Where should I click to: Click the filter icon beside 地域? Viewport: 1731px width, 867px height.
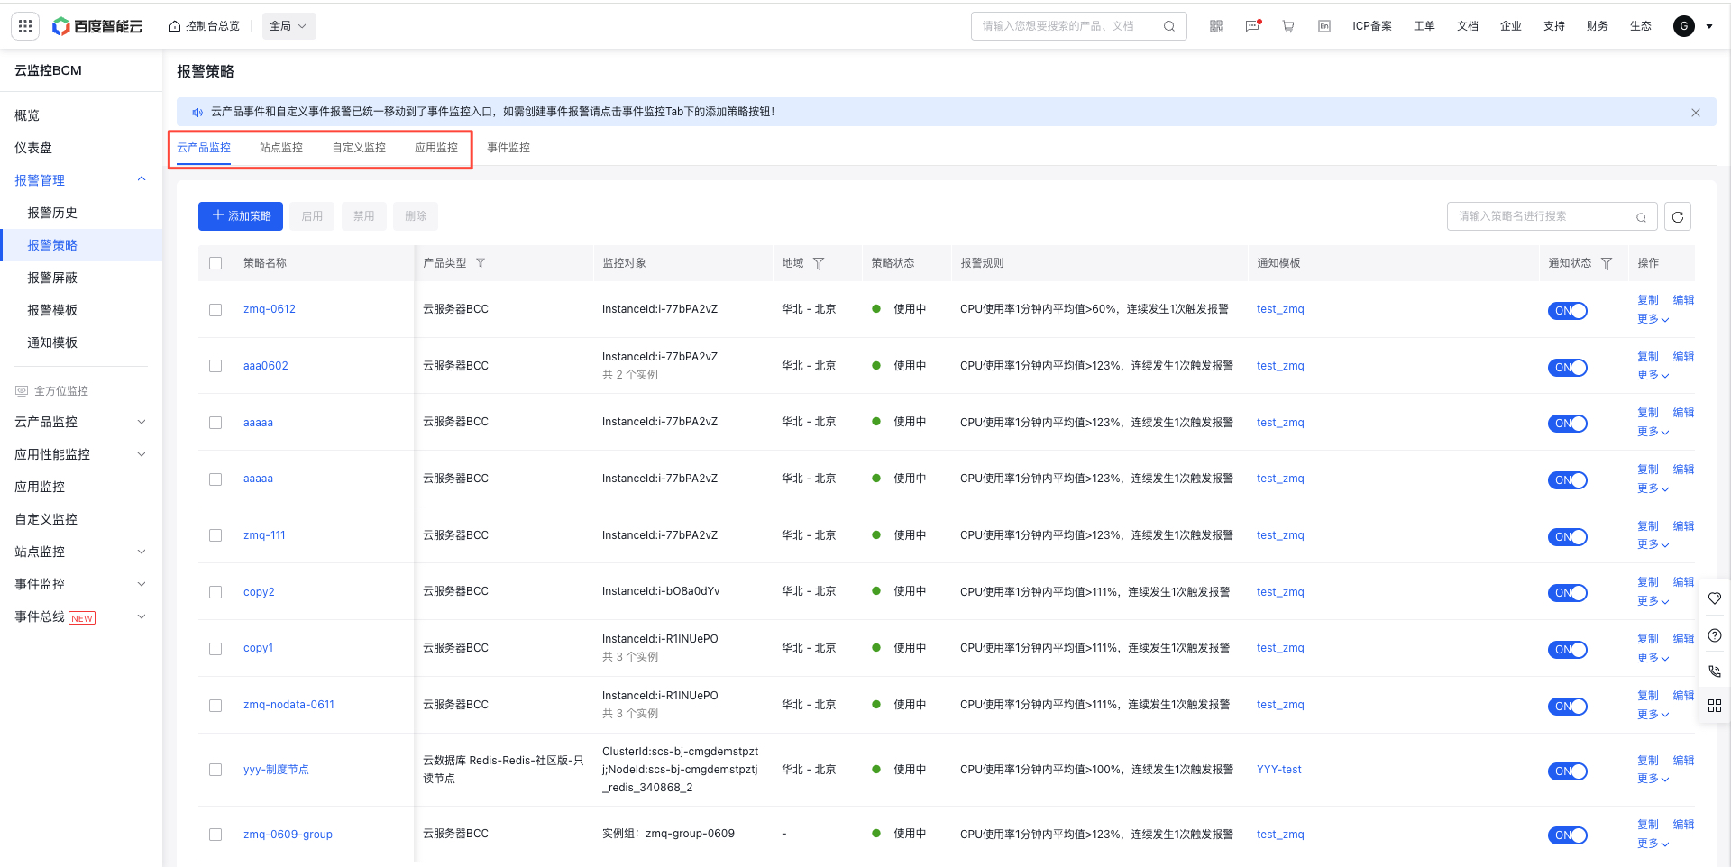click(x=819, y=263)
